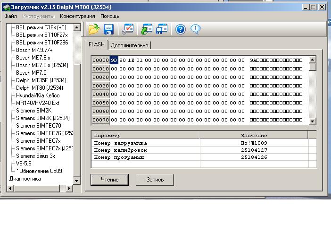Click the 00070 address row header
This screenshot has width=331, height=242.
pos(101,120)
